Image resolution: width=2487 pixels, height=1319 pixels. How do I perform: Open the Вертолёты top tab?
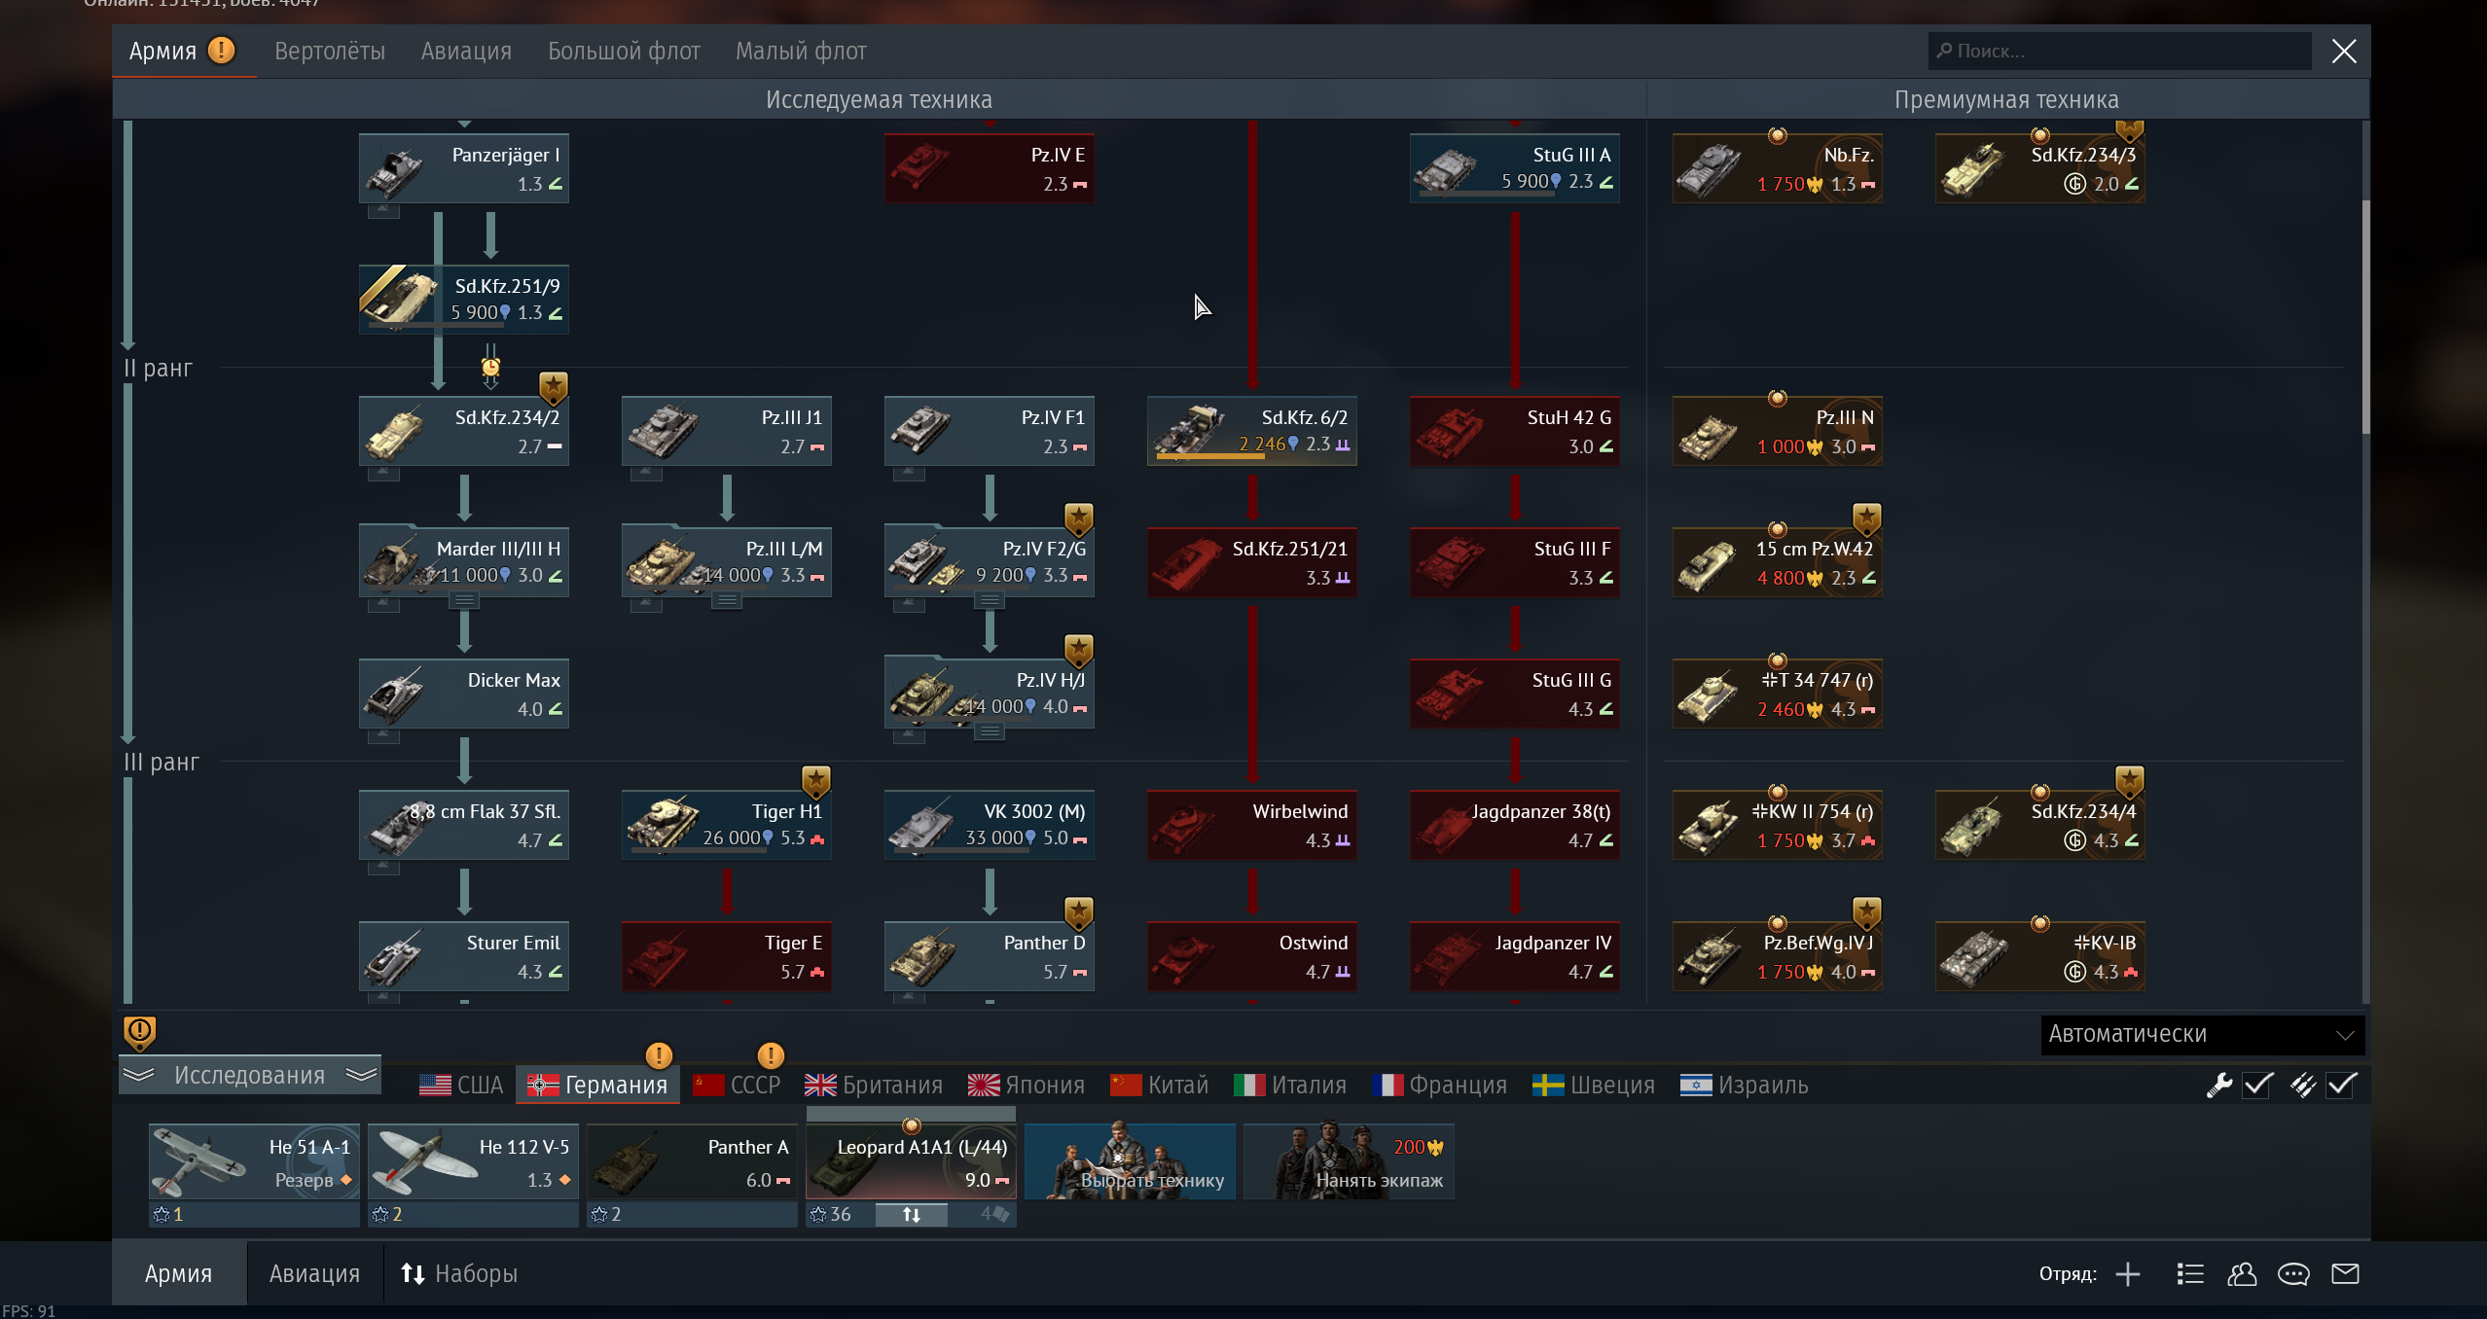pos(330,52)
